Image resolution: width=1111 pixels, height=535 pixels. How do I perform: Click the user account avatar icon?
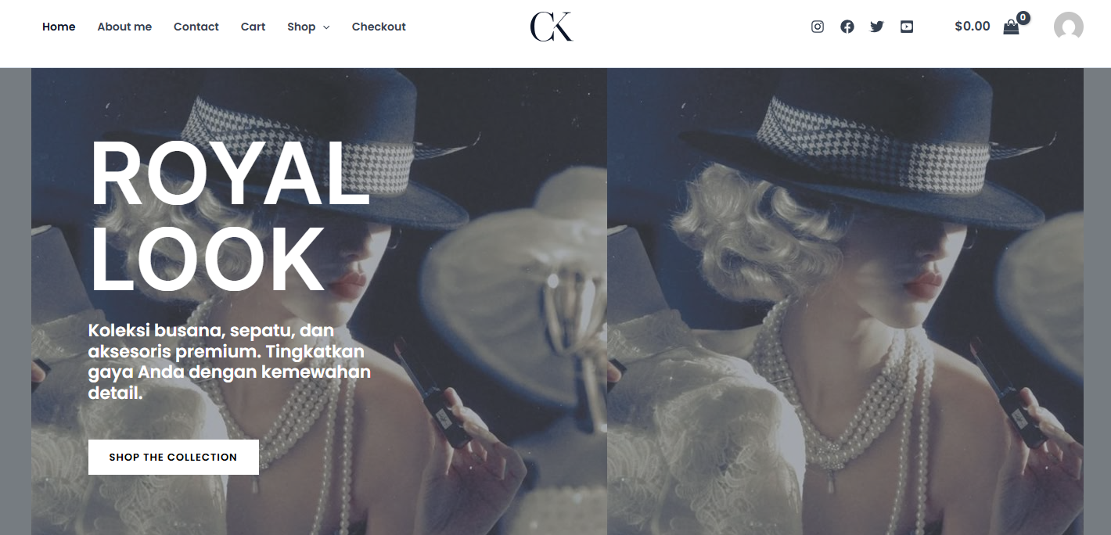click(1069, 27)
